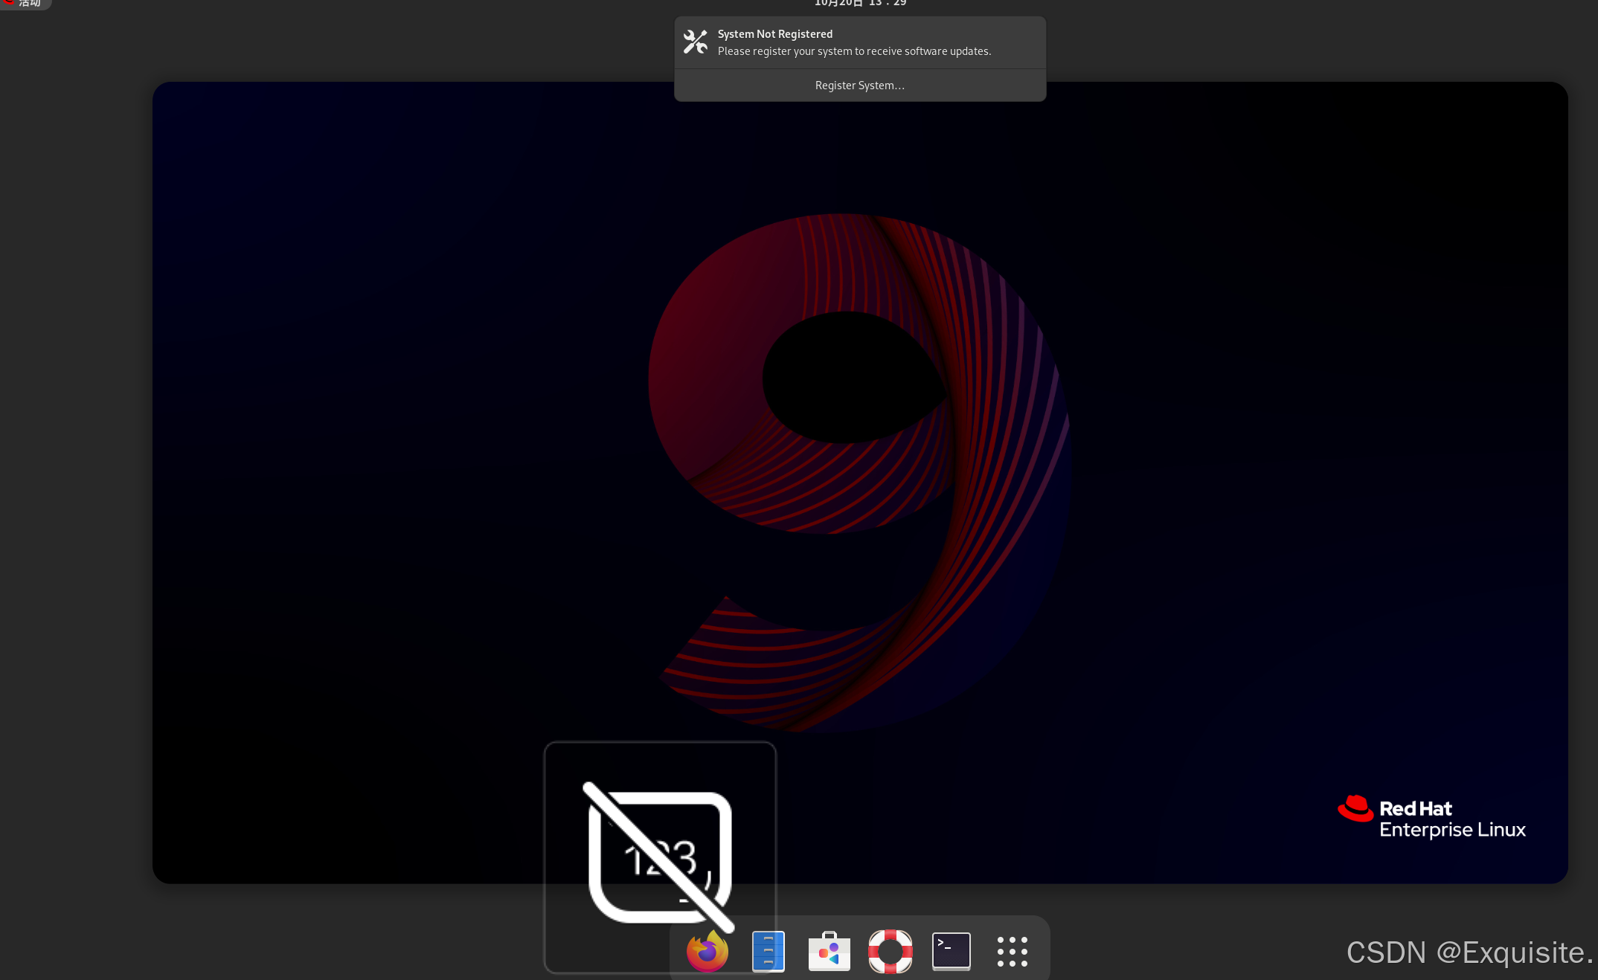Open the date and time menu
Viewport: 1598px width, 980px height.
point(860,4)
